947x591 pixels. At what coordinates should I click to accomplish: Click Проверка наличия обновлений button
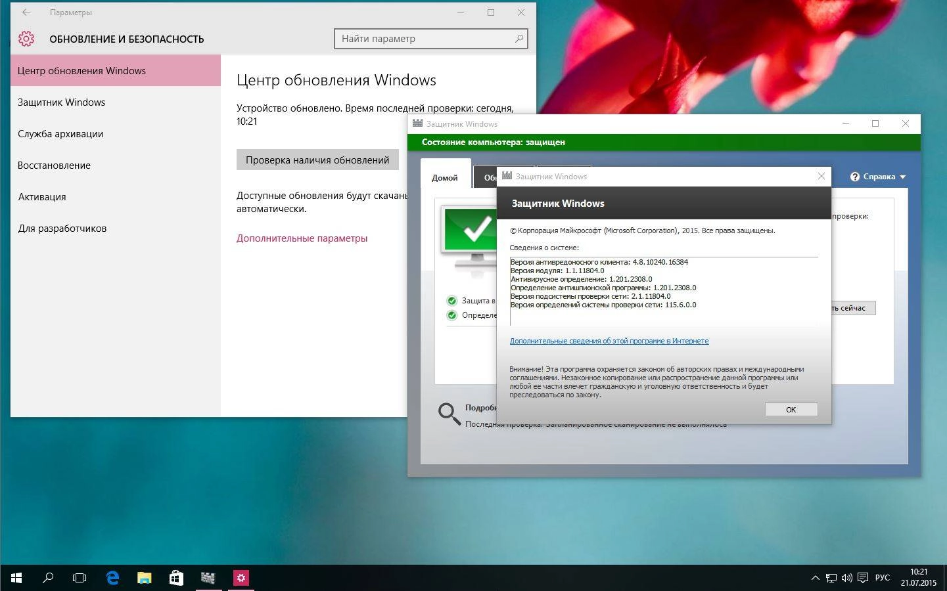317,160
